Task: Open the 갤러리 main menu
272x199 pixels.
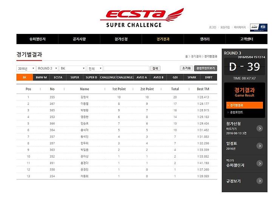Action: [x=205, y=39]
